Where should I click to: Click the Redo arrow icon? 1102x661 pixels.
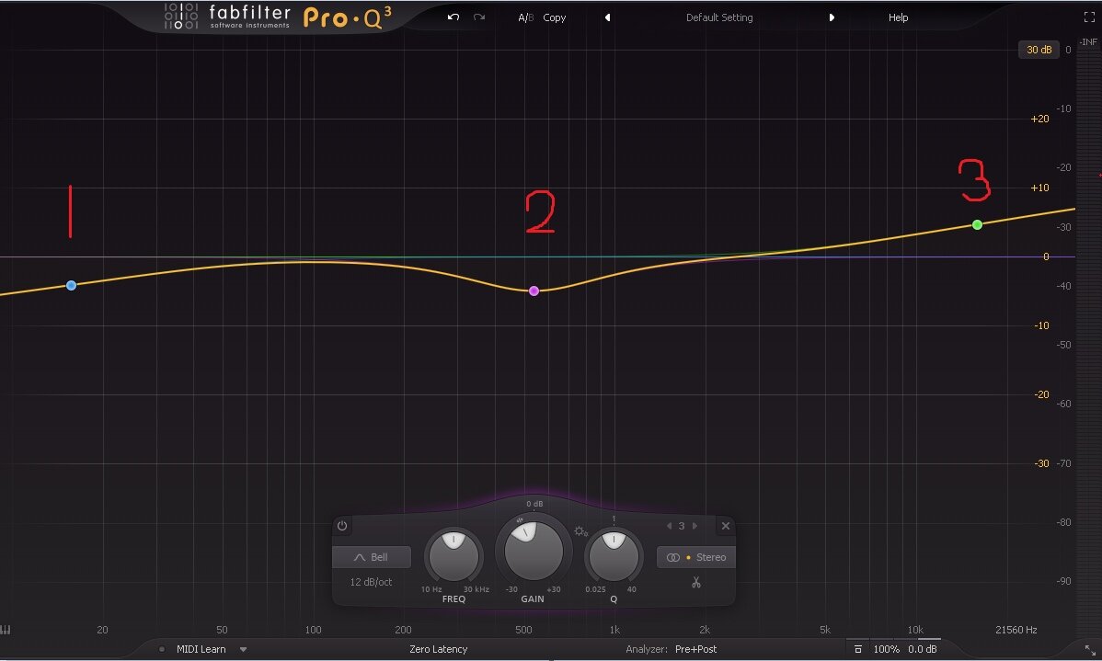(479, 17)
